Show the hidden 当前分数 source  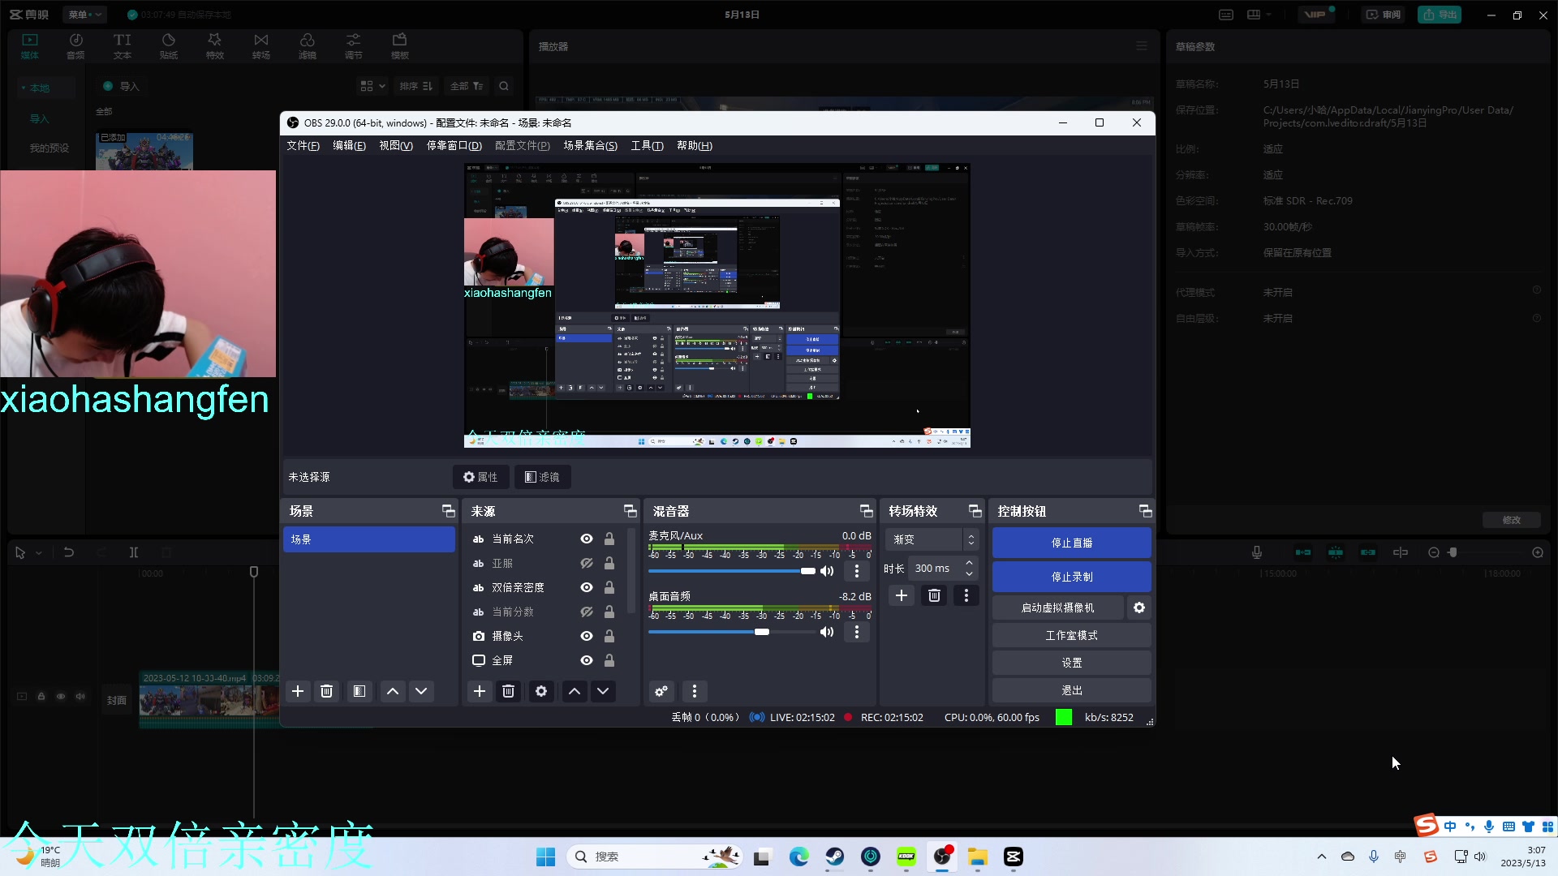[x=587, y=612]
